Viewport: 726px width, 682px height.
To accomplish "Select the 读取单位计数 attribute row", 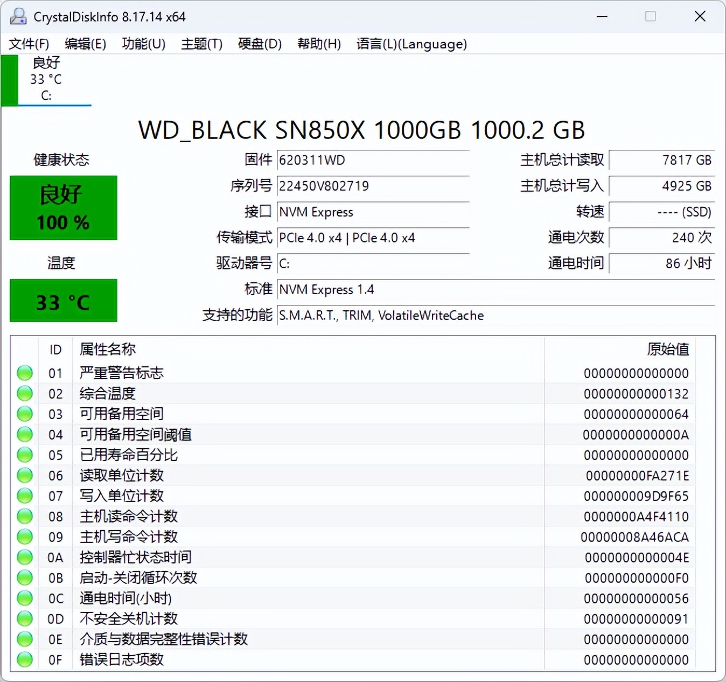I will [353, 475].
